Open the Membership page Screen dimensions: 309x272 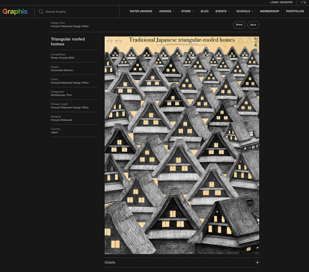[x=270, y=11]
